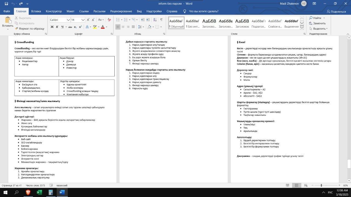Image resolution: width=351 pixels, height=197 pixels.
Task: Apply the text highlight color
Action: (x=95, y=27)
